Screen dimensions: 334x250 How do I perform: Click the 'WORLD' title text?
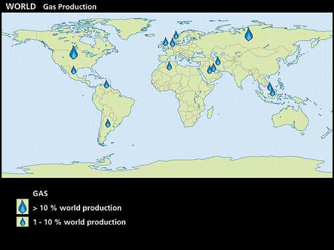21,6
